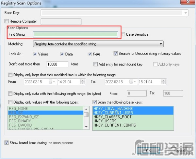Toggle Search for Unicode string in binary values
The image size is (196, 159).
116,53
